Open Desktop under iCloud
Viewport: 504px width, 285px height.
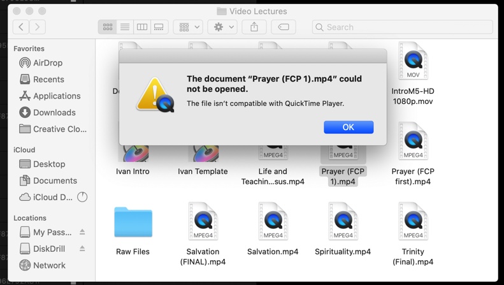42,164
